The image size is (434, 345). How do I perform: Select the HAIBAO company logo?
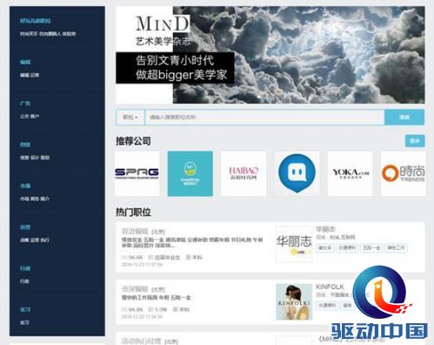(x=244, y=173)
